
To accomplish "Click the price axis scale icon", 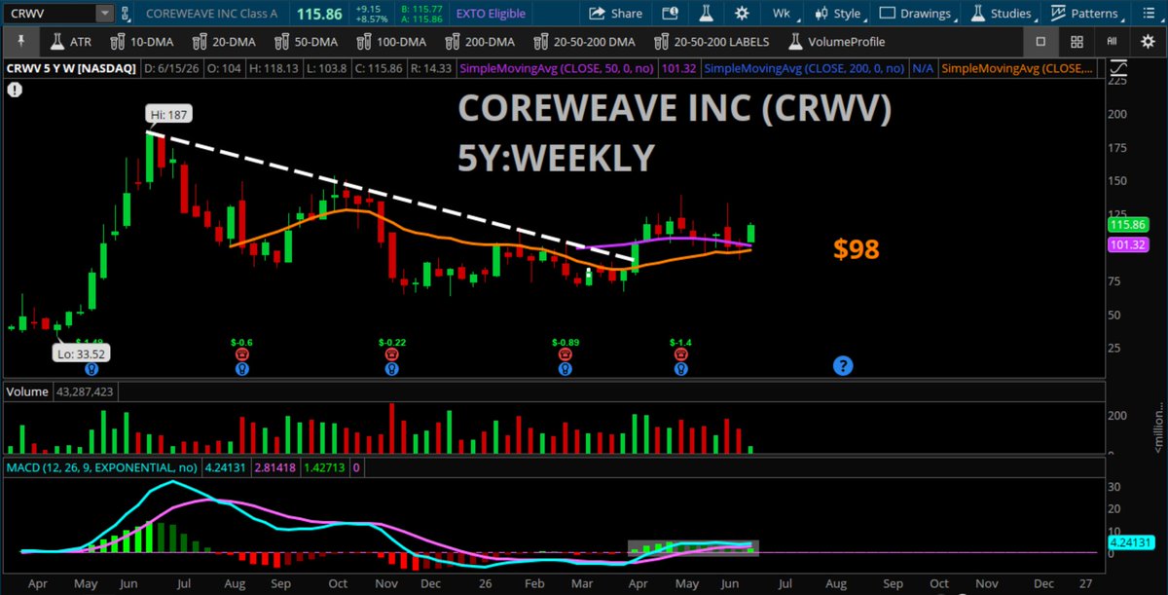I will (1120, 70).
